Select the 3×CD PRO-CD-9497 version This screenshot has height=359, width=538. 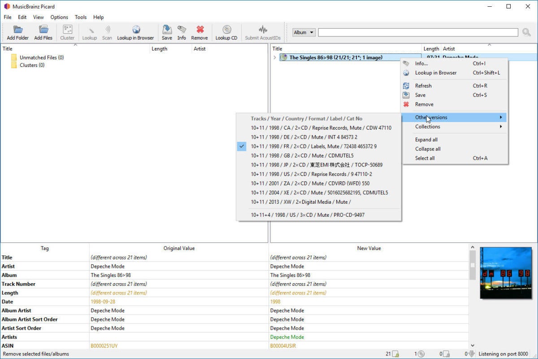pos(319,215)
